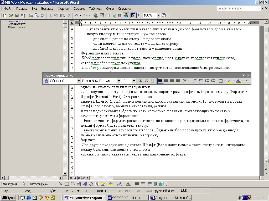Select the Line drawing tool
Image resolution: width=269 pixels, height=201 pixels.
click(x=55, y=184)
